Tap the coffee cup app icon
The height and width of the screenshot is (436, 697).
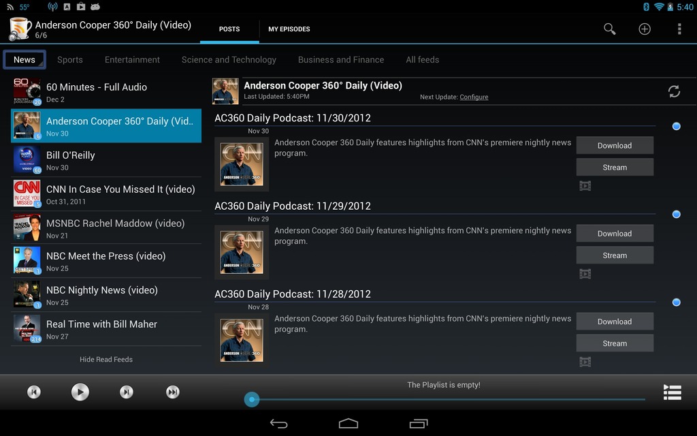pyautogui.click(x=20, y=29)
